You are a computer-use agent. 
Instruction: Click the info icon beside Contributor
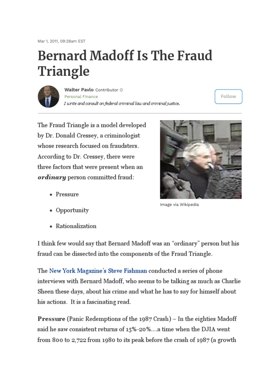pyautogui.click(x=121, y=90)
